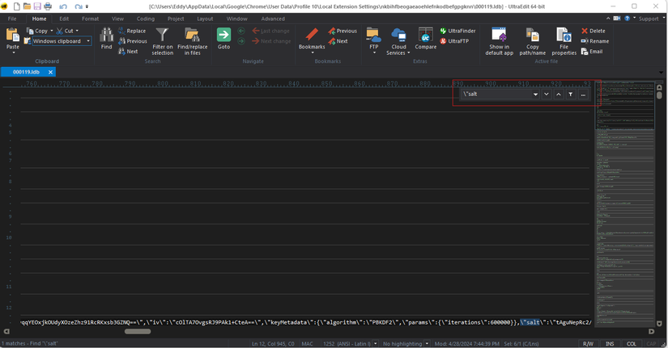Click the Save floppy disk icon
This screenshot has width=668, height=348.
(x=37, y=6)
